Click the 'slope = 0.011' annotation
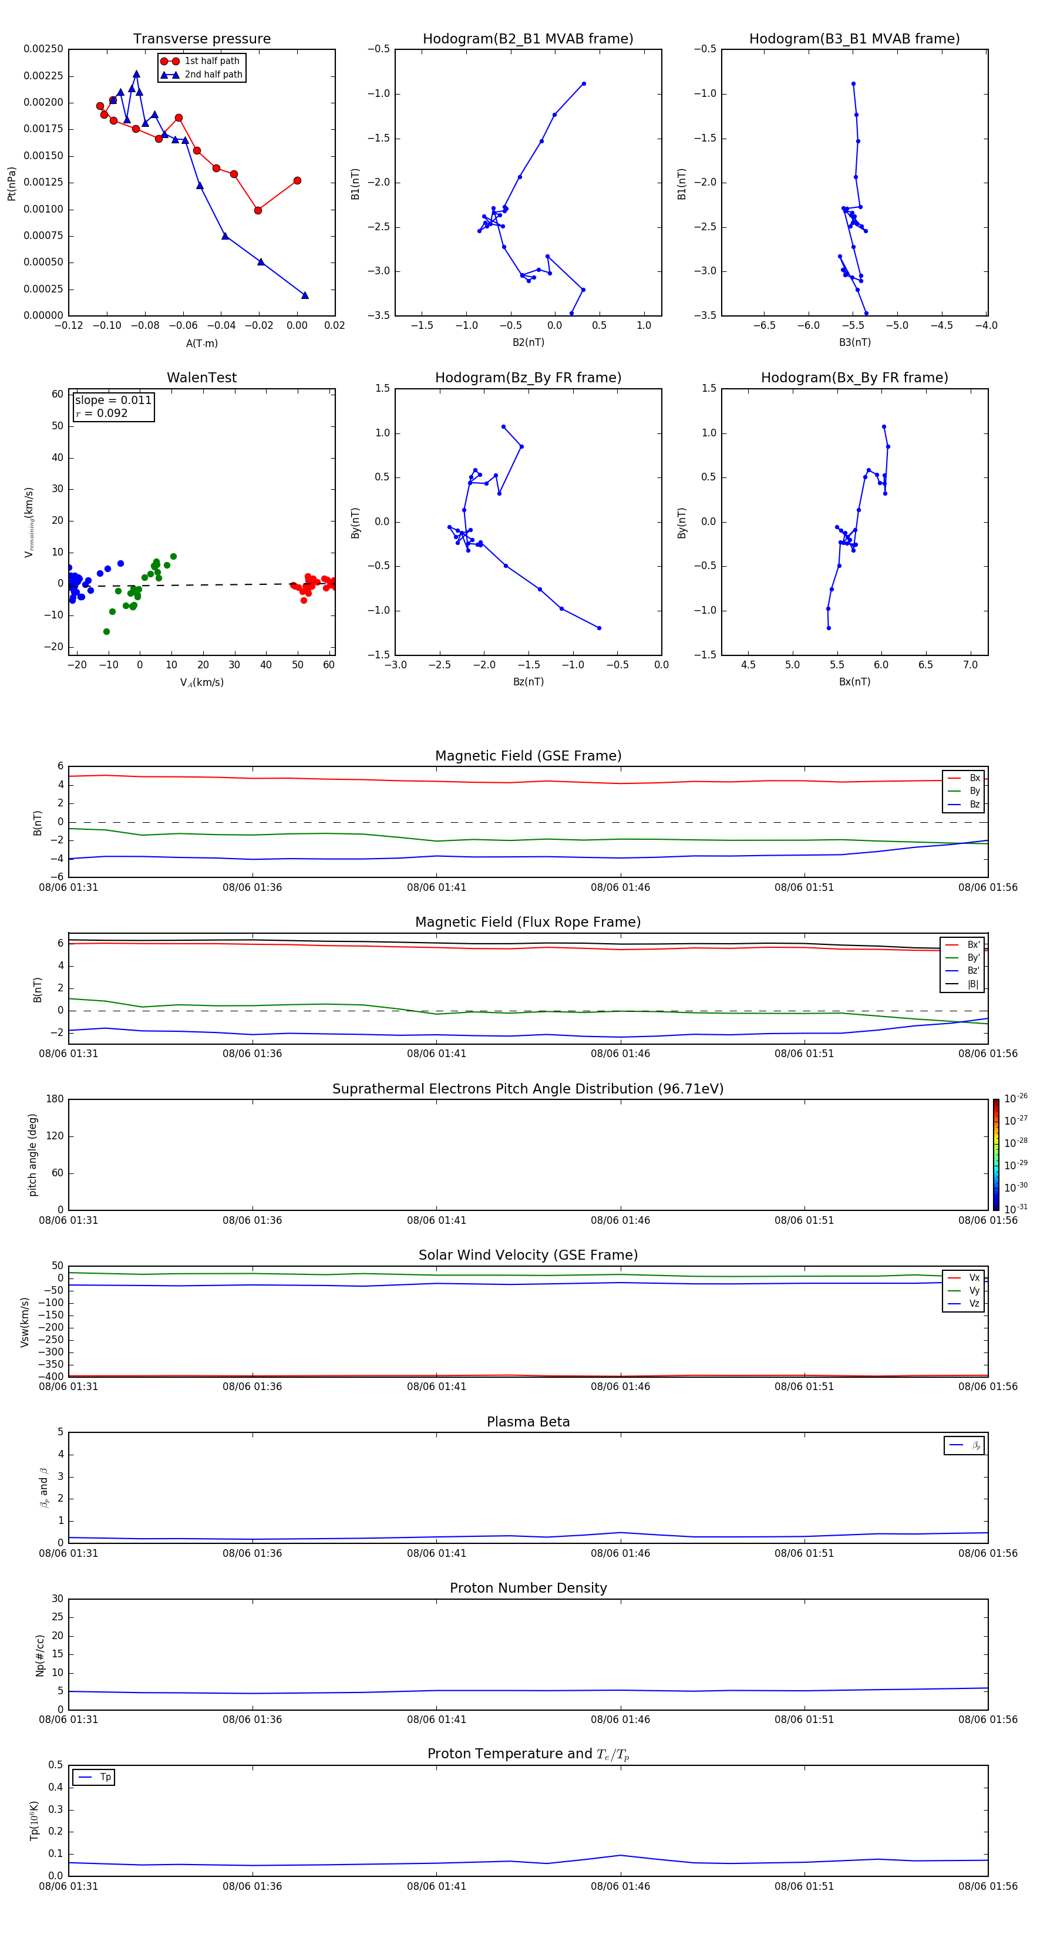Image resolution: width=1057 pixels, height=1938 pixels. click(x=113, y=401)
